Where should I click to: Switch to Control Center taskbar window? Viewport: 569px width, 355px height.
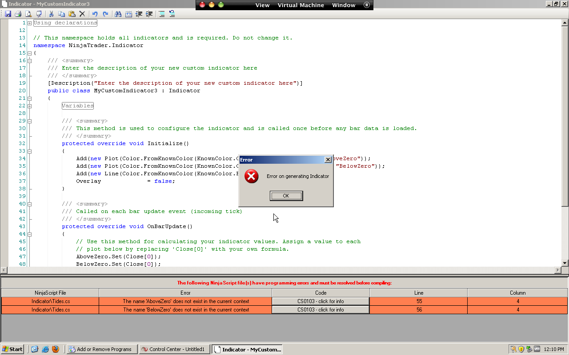point(174,349)
